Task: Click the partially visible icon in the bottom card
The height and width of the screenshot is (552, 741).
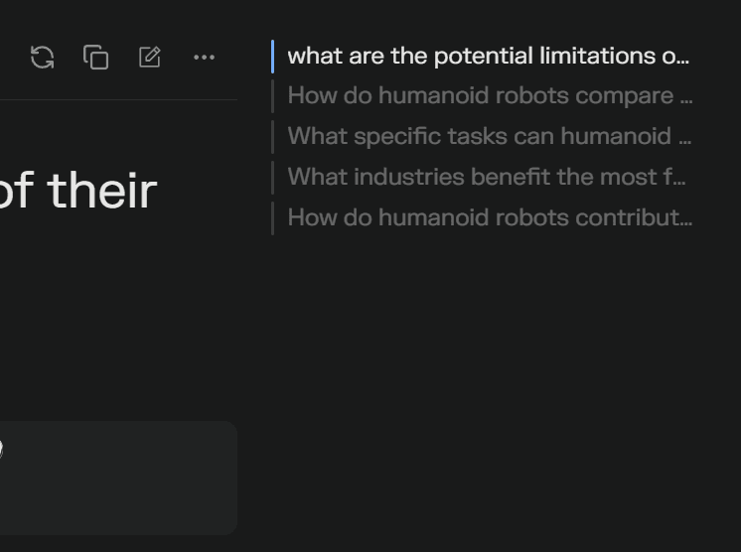Action: 1,450
